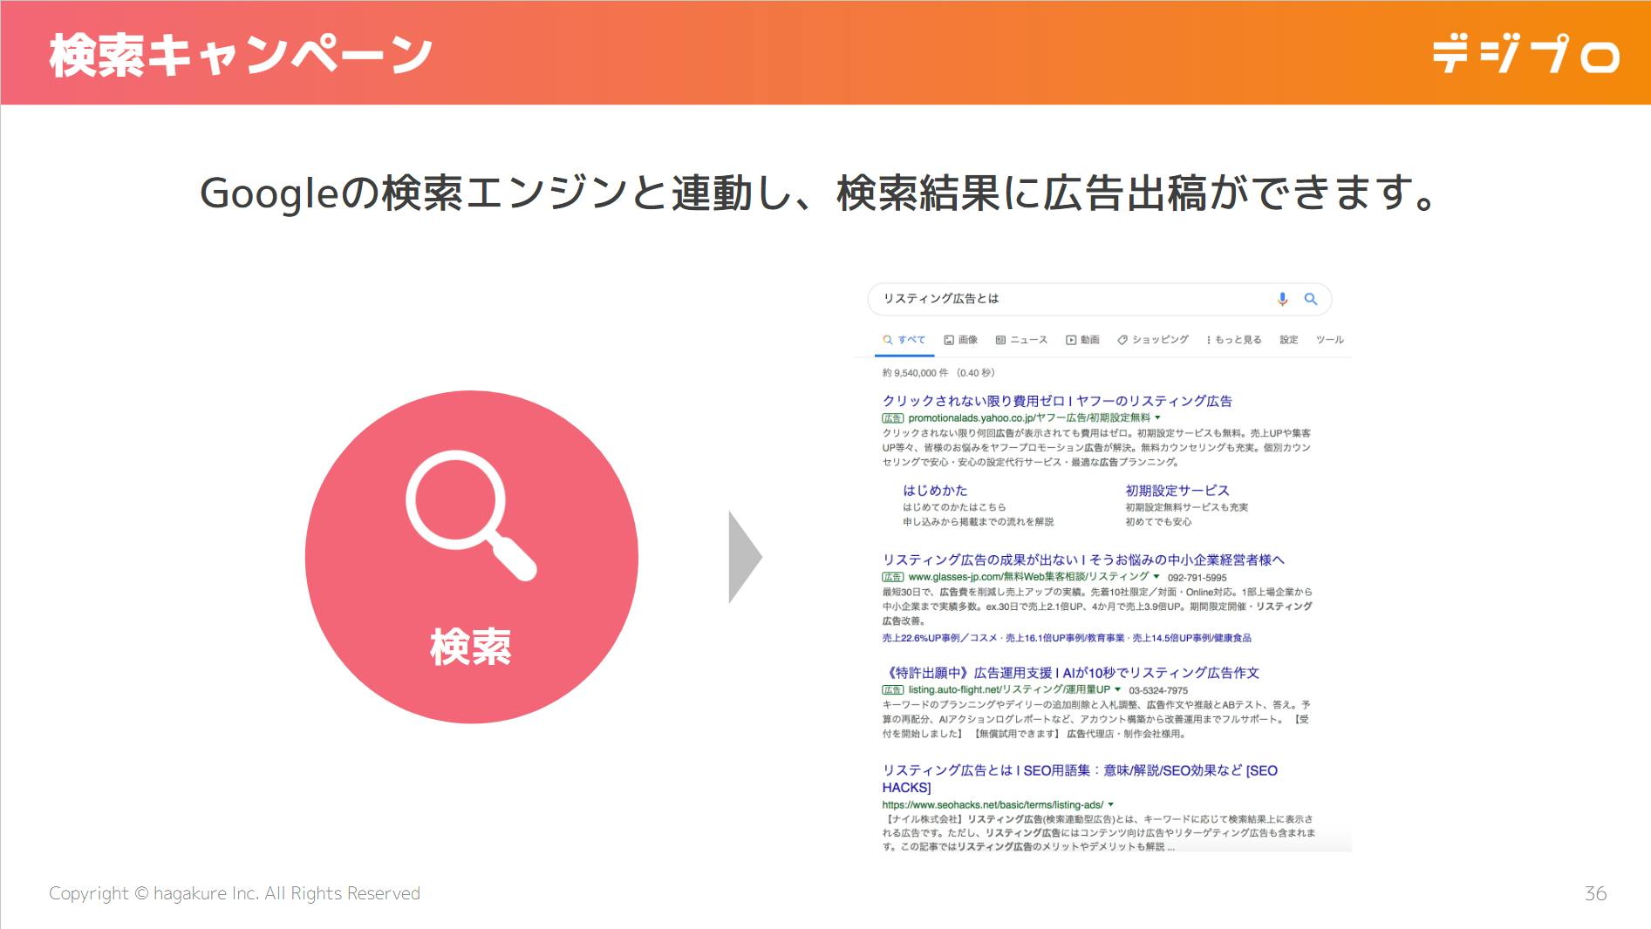Select the すべて tab
Screen dimensions: 1651x929
[904, 340]
